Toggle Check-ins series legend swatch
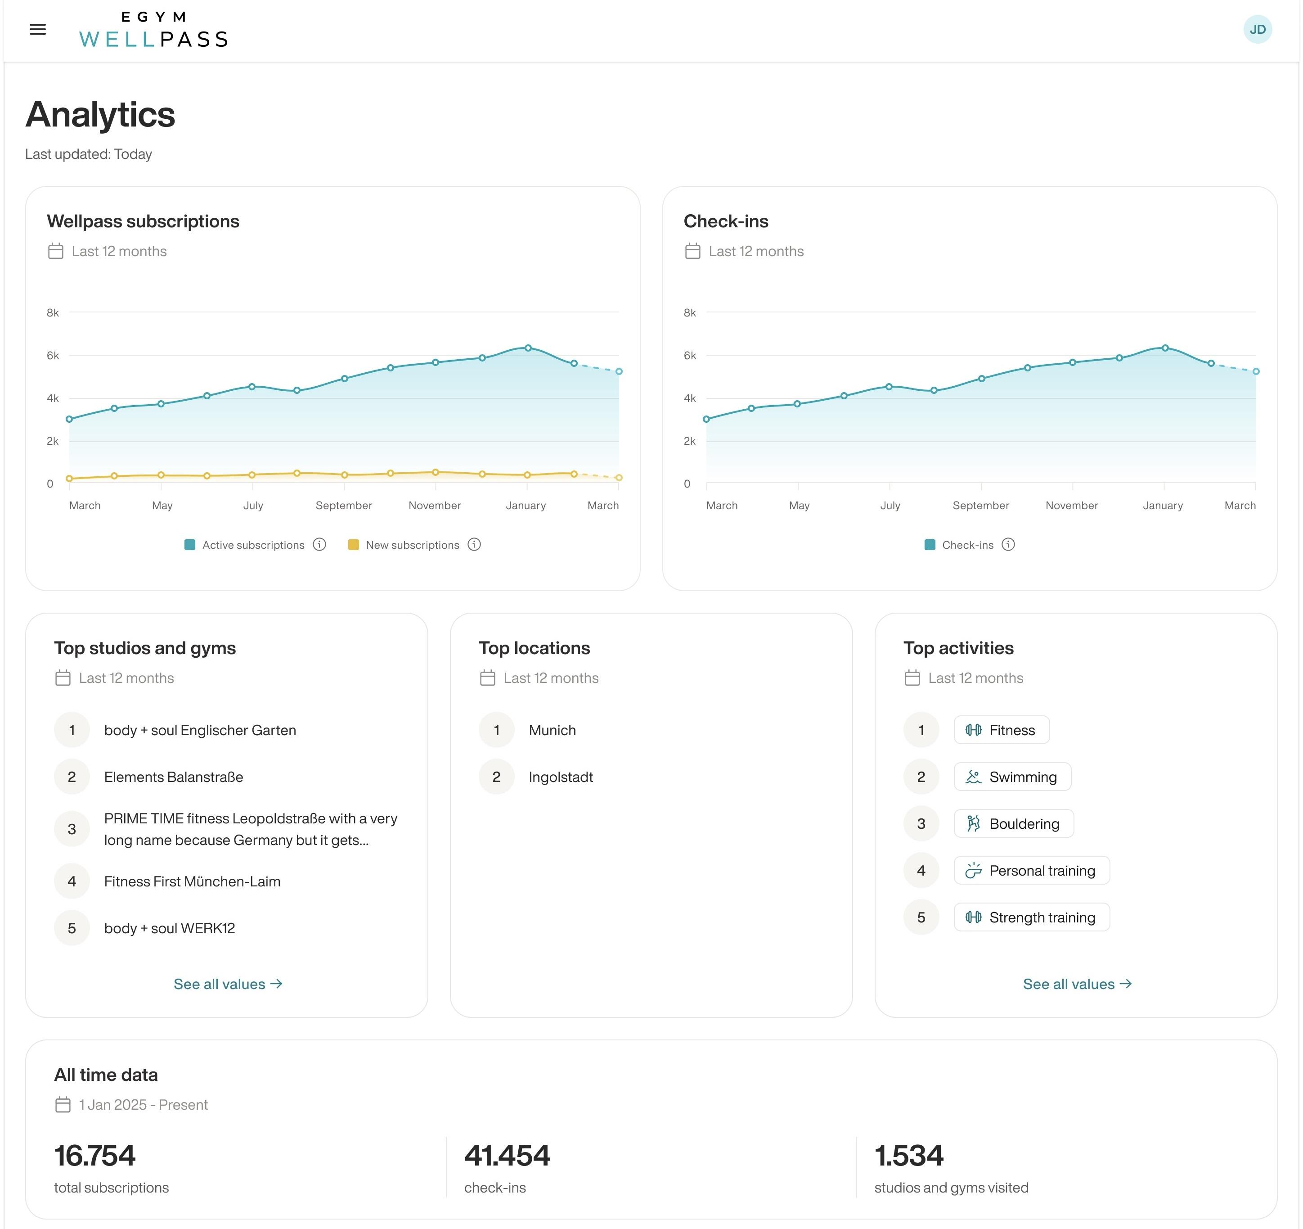 pyautogui.click(x=930, y=544)
